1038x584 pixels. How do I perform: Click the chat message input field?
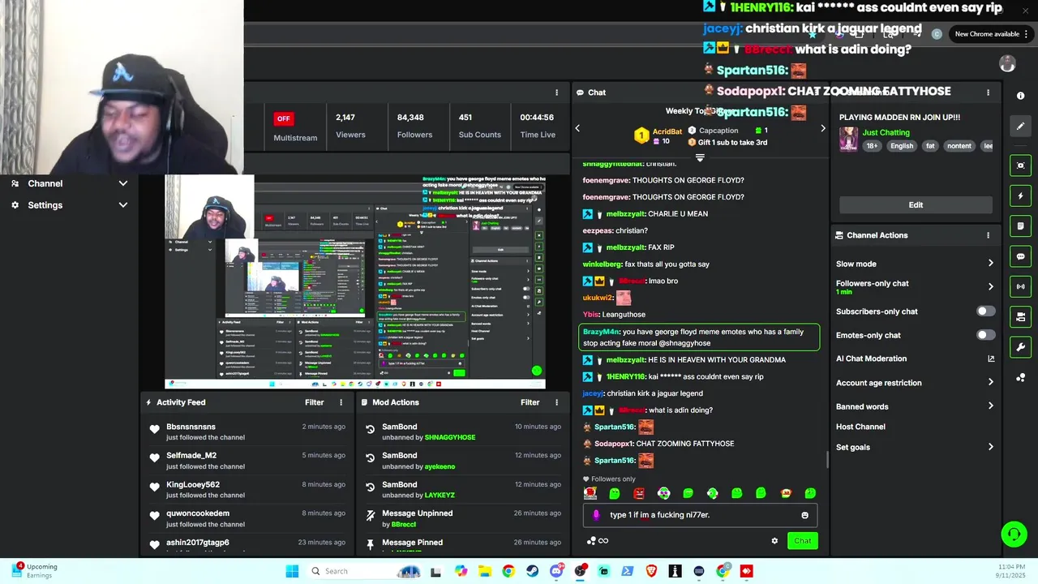tap(699, 515)
